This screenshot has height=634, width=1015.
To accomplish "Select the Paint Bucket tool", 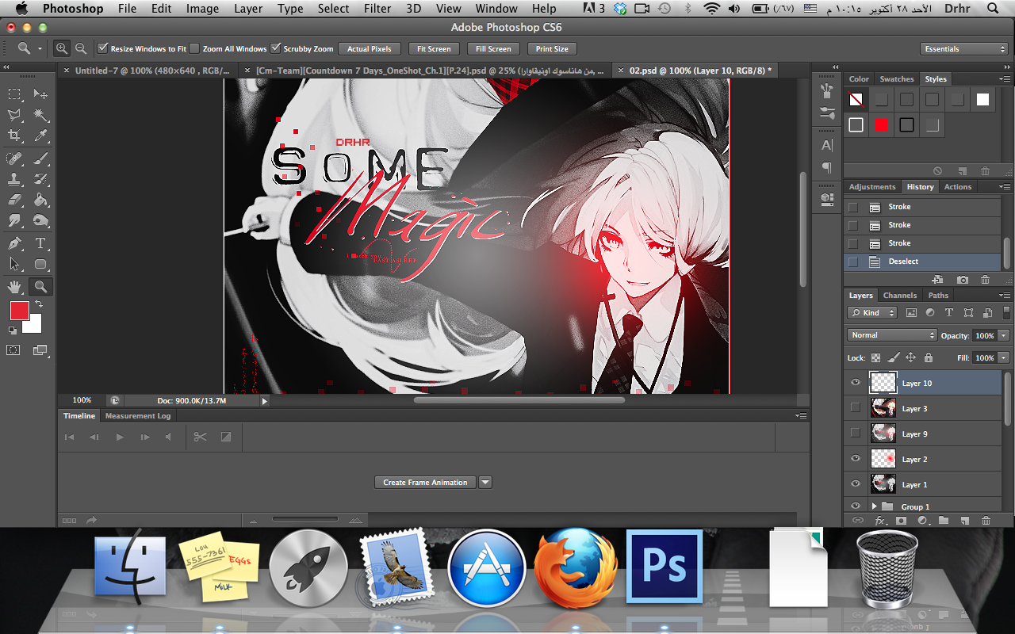I will click(x=40, y=200).
